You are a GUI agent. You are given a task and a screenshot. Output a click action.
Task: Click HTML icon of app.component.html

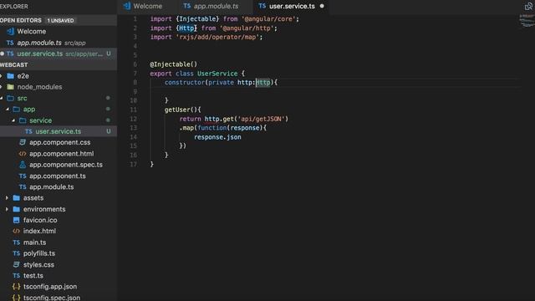(x=23, y=154)
